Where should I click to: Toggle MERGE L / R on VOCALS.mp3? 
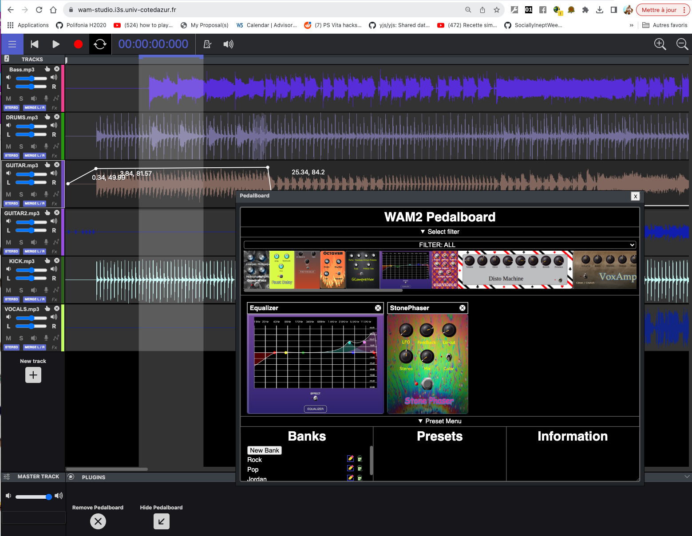click(35, 347)
